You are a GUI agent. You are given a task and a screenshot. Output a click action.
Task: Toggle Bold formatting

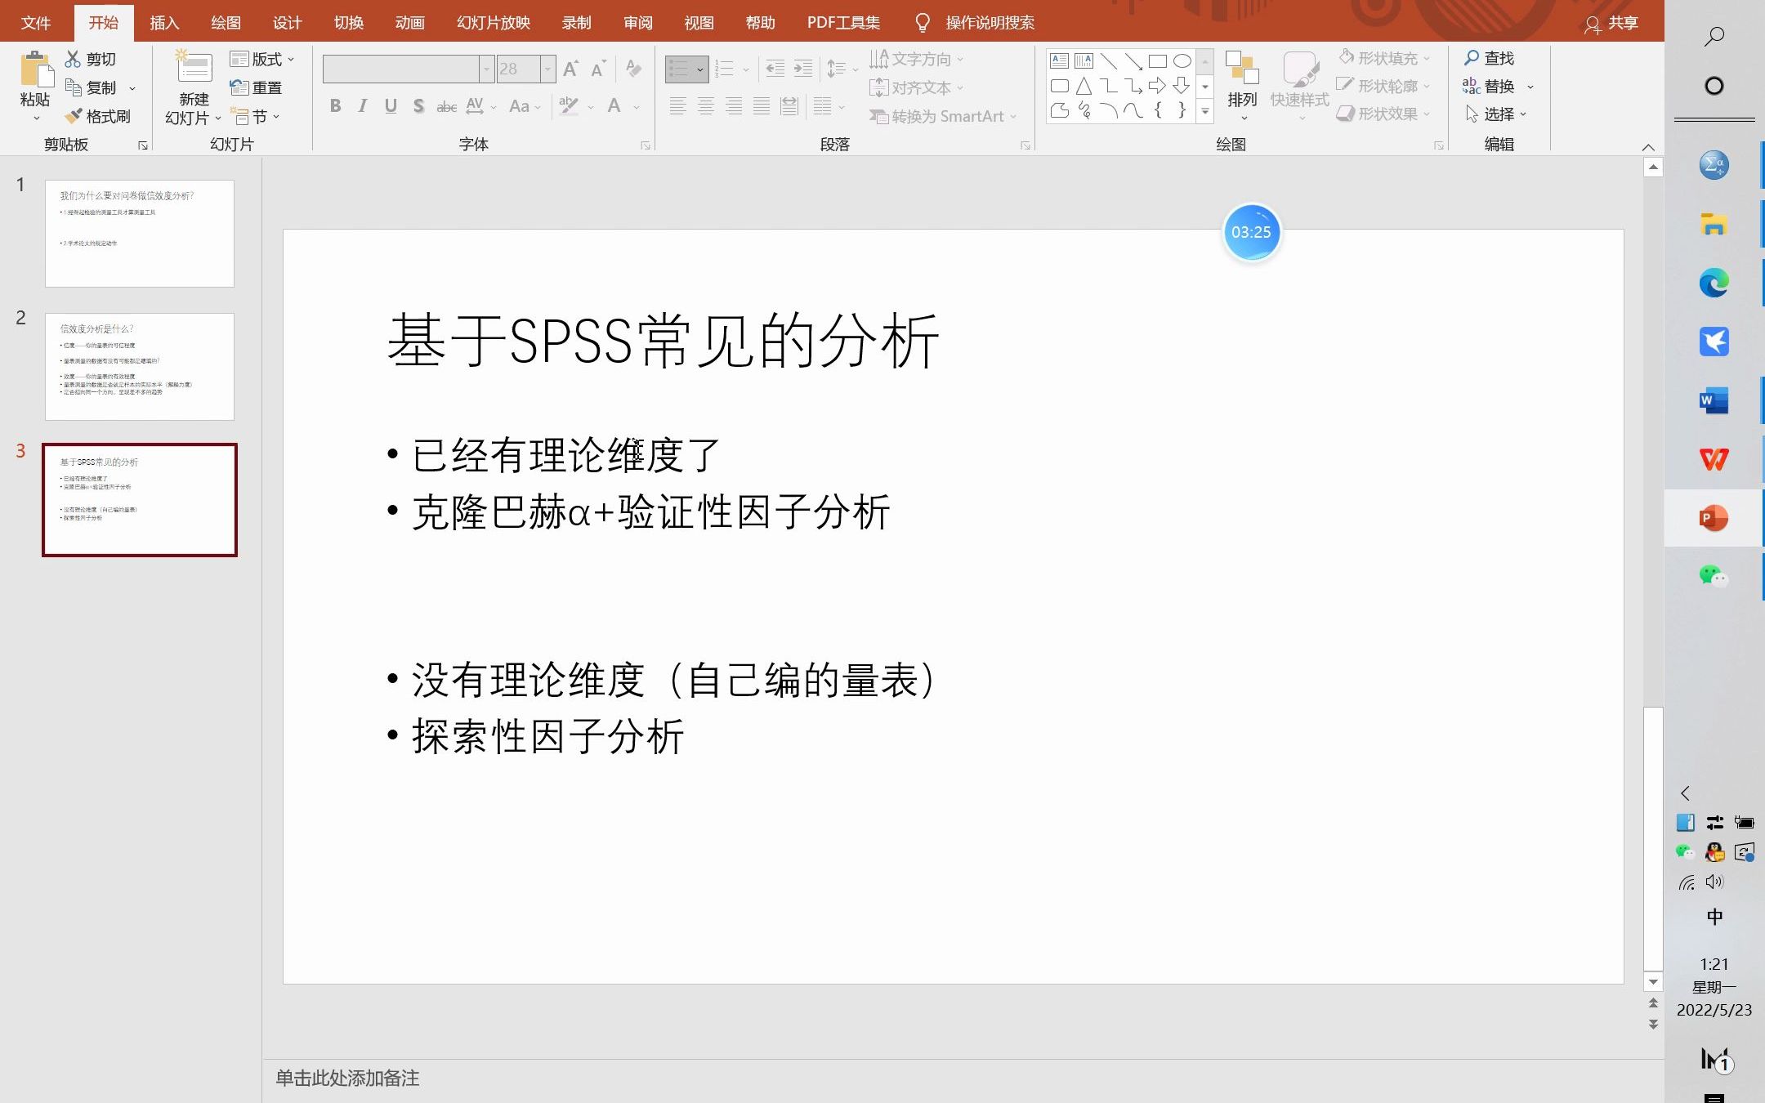click(335, 106)
